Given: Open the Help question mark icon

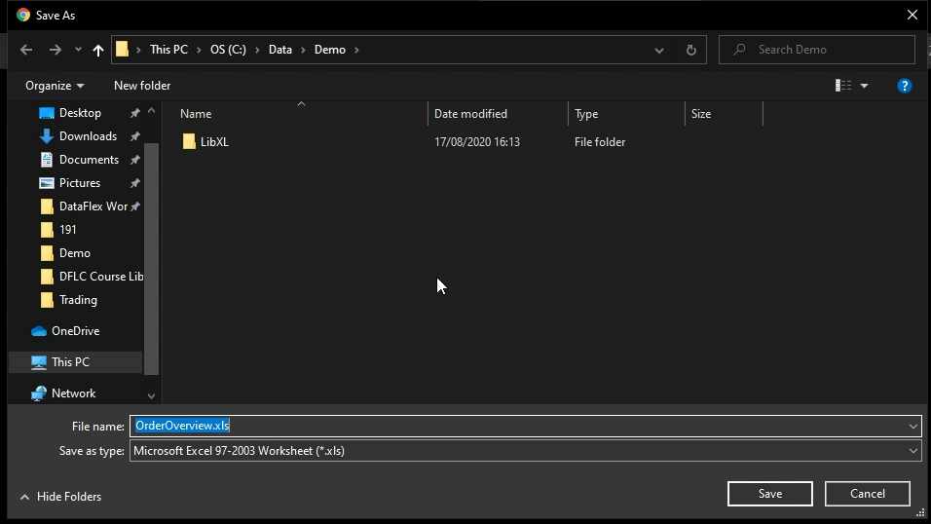Looking at the screenshot, I should point(904,86).
